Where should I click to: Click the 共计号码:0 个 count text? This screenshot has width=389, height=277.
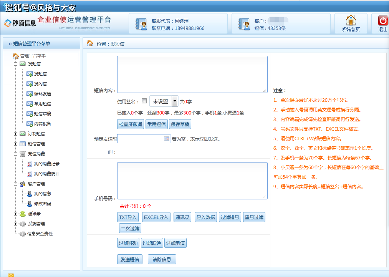coord(136,206)
